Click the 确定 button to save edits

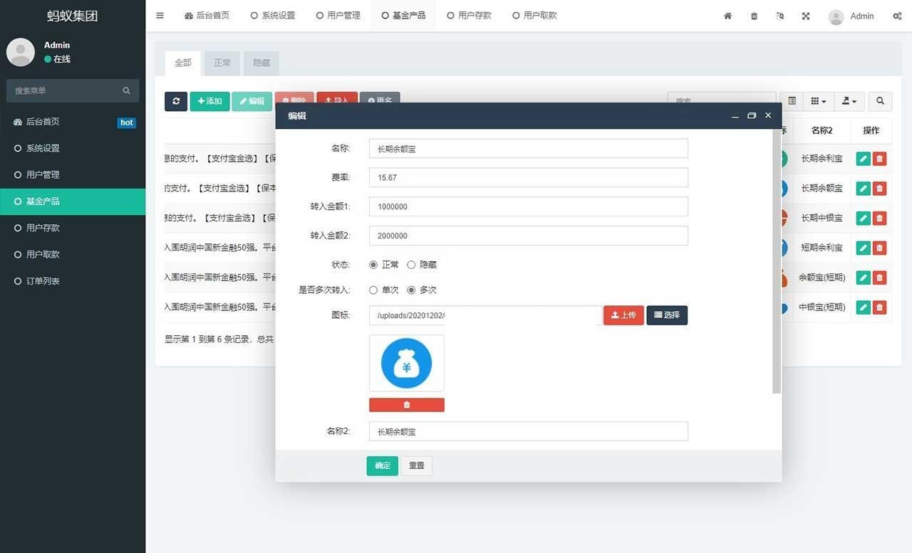tap(382, 465)
